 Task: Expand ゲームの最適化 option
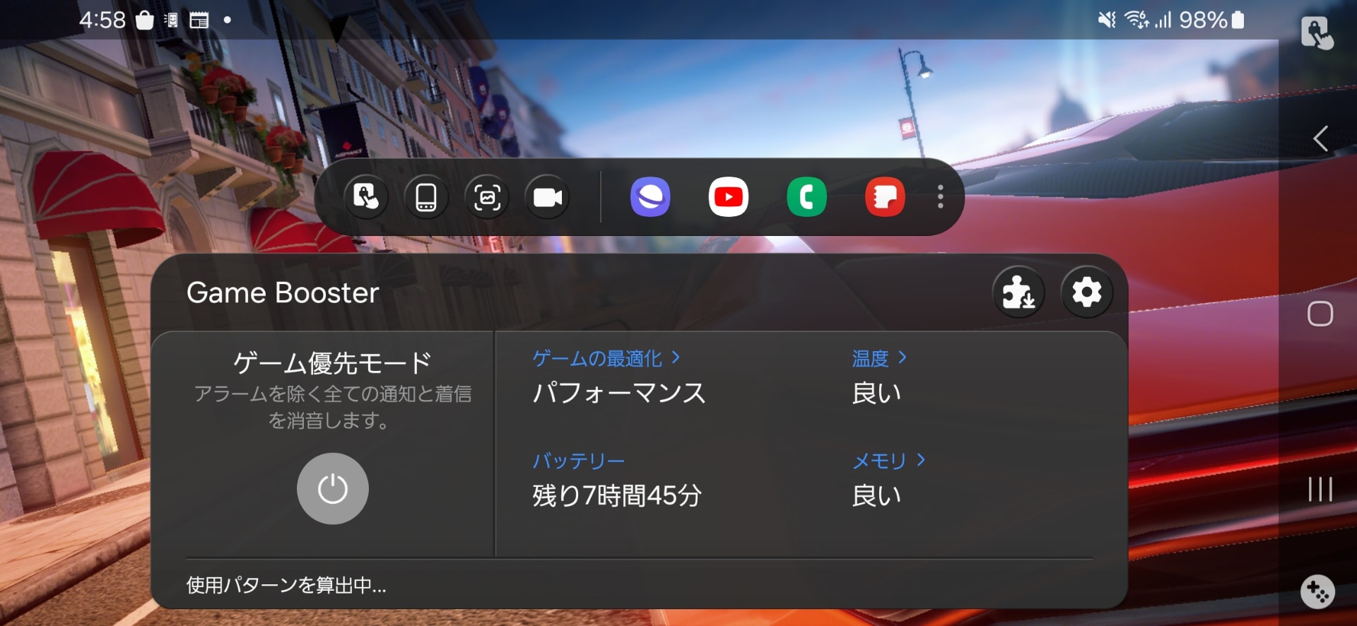[606, 358]
